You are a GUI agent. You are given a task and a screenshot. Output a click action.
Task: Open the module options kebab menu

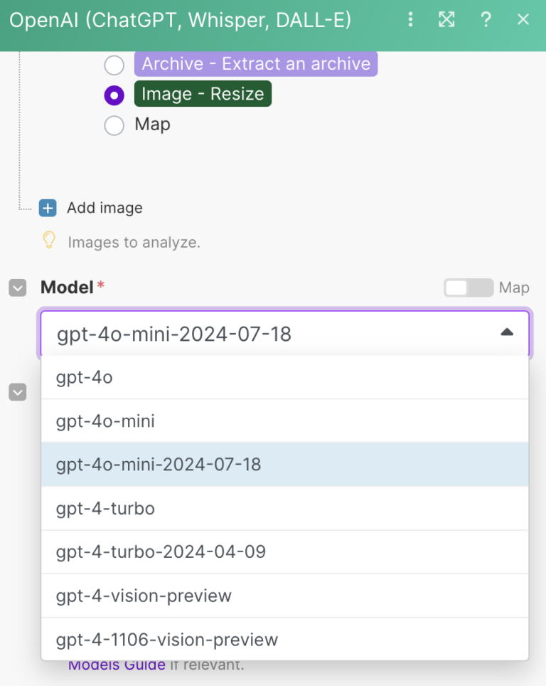[410, 19]
